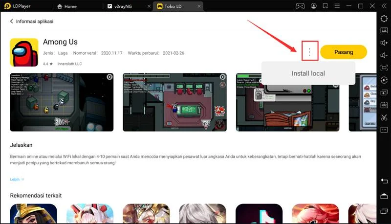Click version number 2020.11.17

pos(112,53)
